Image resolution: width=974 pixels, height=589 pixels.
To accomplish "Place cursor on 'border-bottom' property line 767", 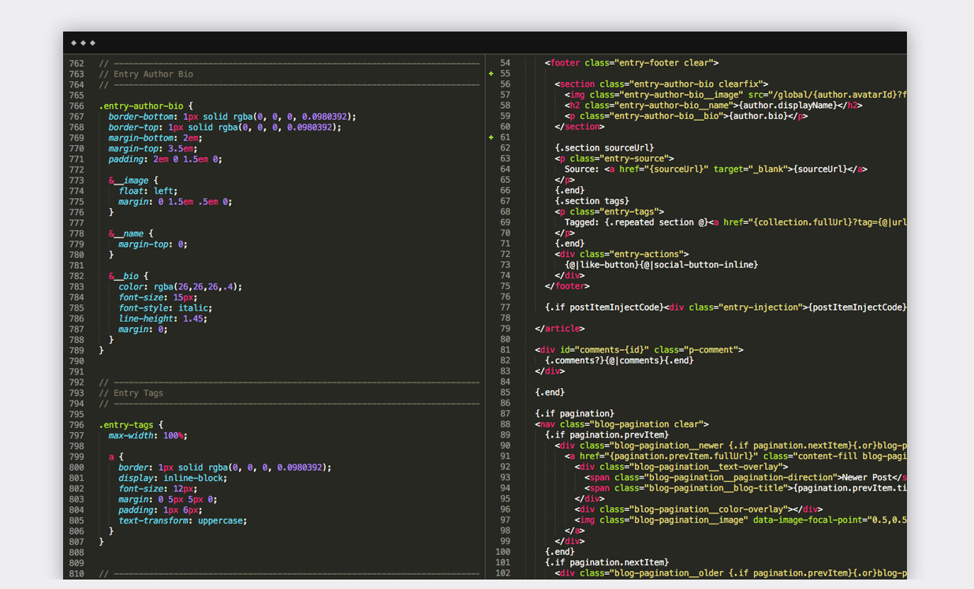I will click(x=143, y=117).
